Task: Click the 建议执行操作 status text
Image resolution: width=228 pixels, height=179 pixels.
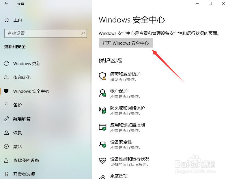Action: (x=123, y=80)
